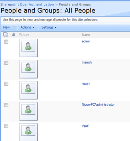Check the box for manish
This screenshot has height=141, width=130.
tap(6, 63)
